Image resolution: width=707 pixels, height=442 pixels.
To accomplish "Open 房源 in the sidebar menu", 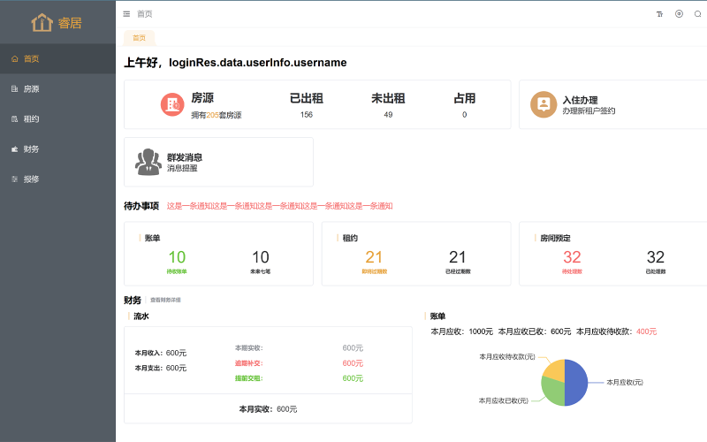I will [31, 89].
